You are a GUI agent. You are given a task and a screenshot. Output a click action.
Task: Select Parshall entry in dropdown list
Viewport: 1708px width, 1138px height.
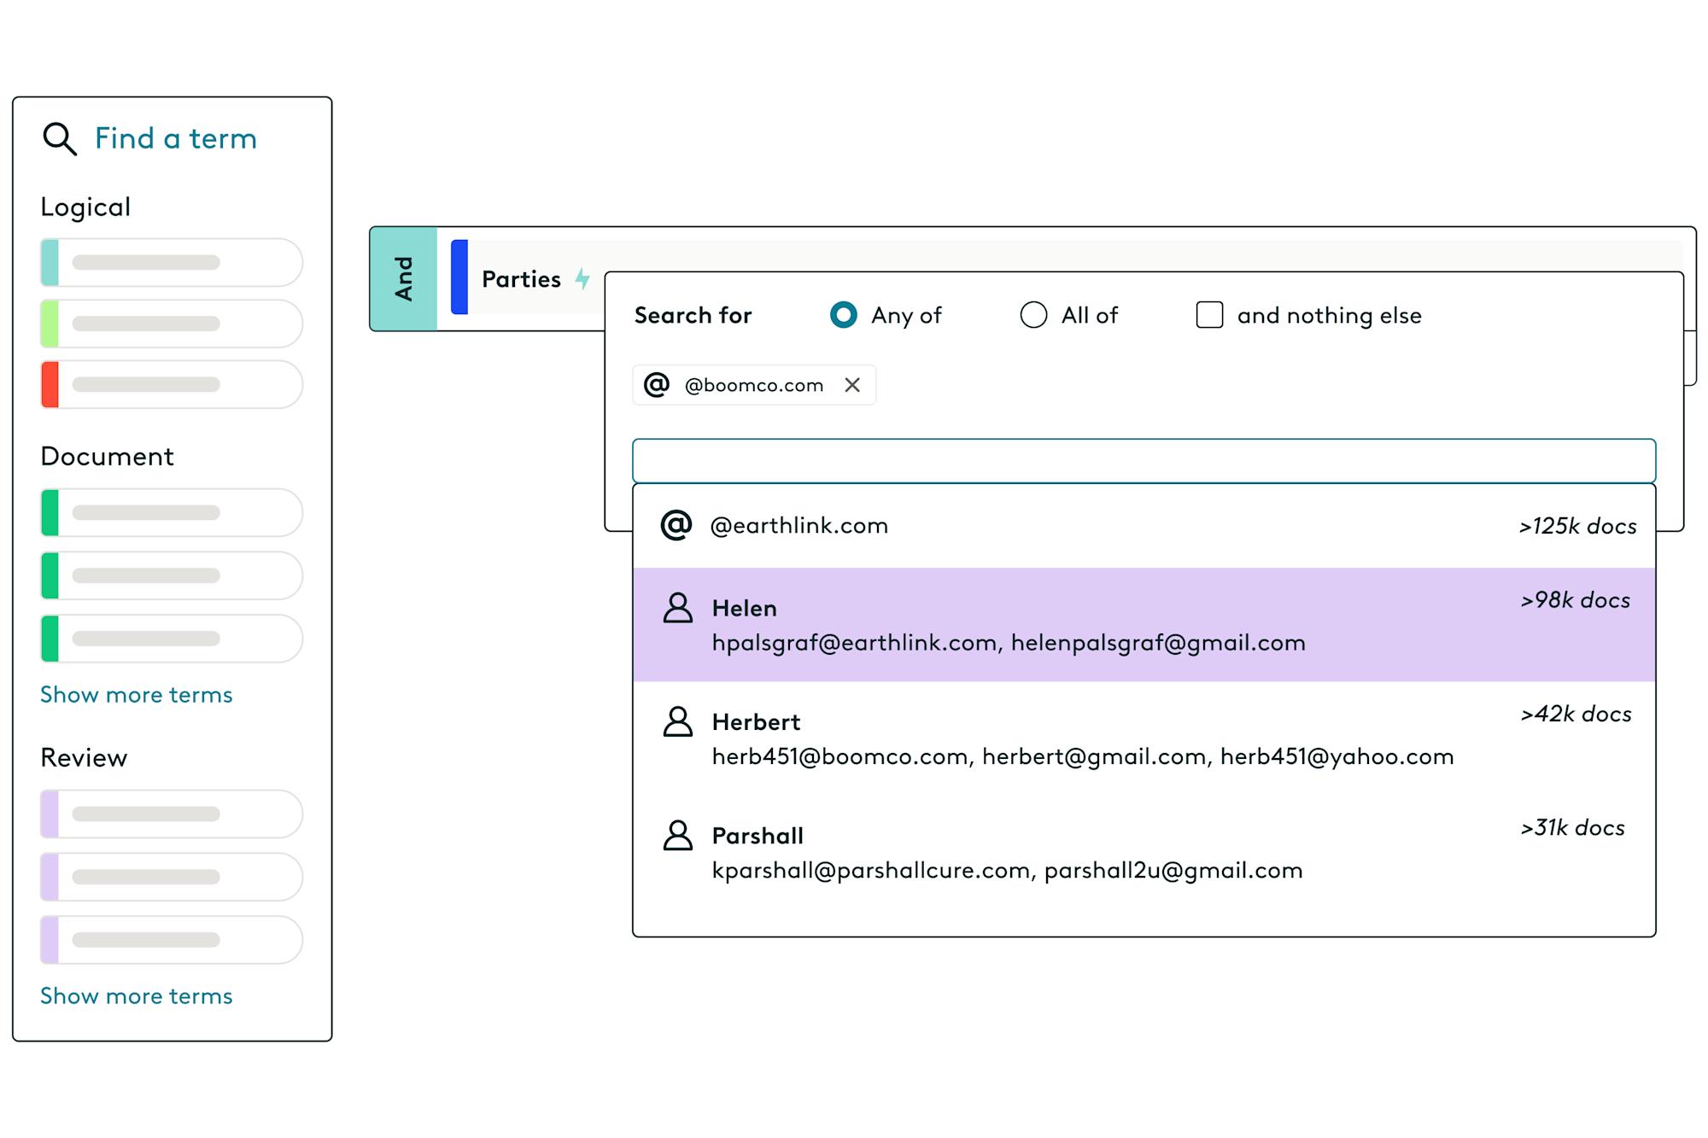[1144, 852]
